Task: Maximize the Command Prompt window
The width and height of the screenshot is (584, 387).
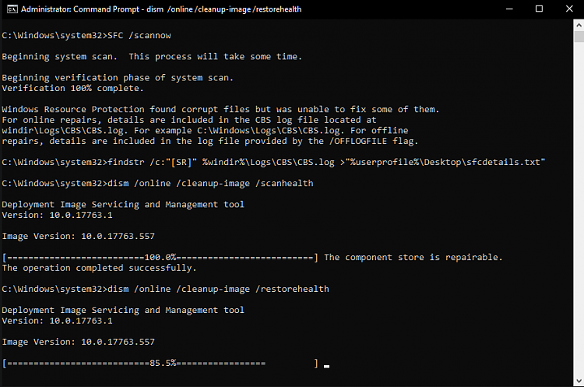Action: click(x=539, y=9)
